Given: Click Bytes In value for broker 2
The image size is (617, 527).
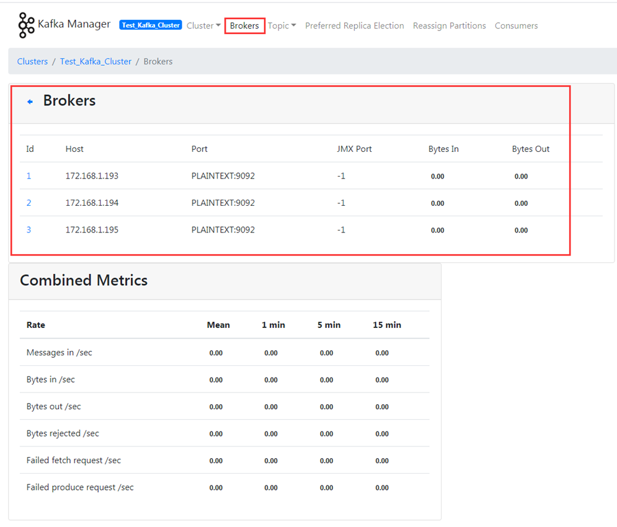Looking at the screenshot, I should click(438, 203).
